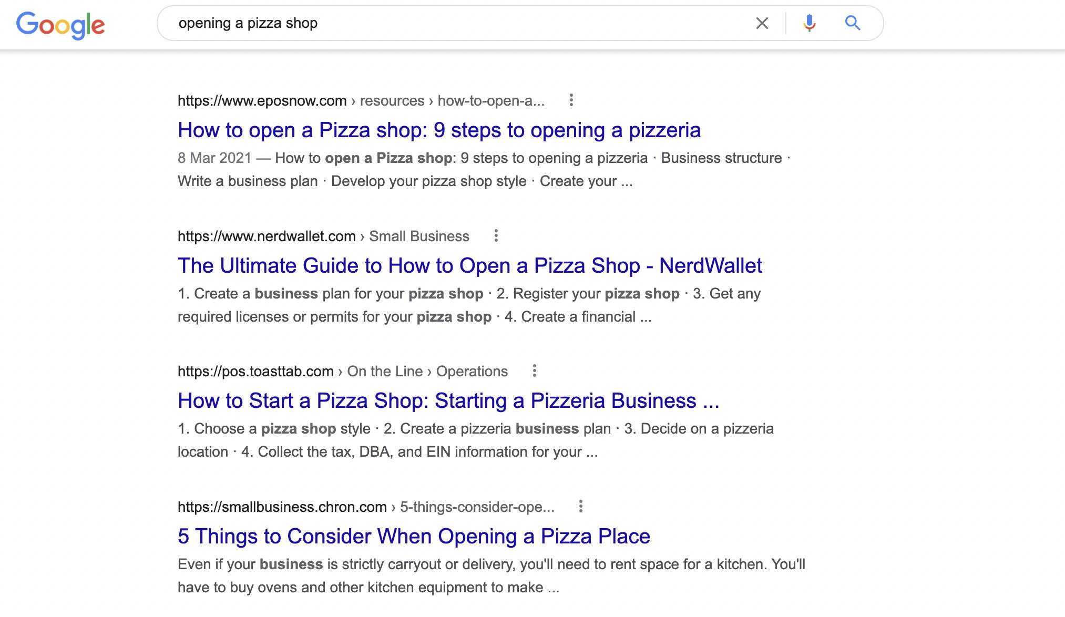
Task: Open the NerdWallet Ultimate Guide link
Action: 471,265
